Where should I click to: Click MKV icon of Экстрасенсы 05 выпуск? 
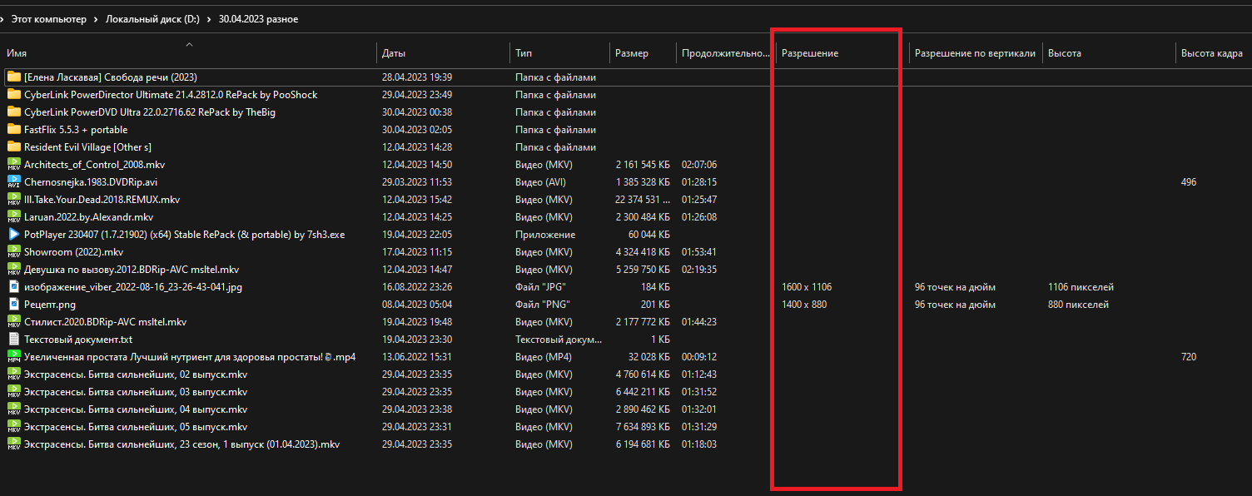click(13, 426)
